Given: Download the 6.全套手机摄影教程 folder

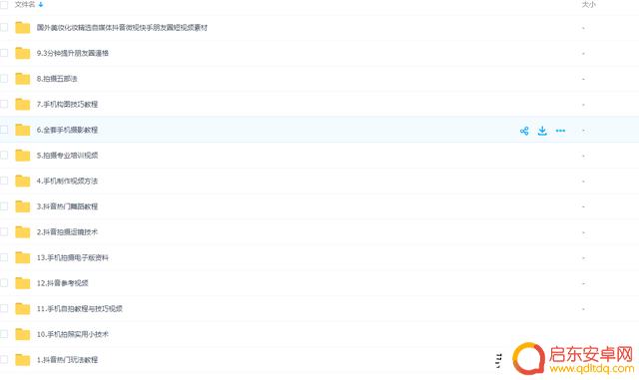Looking at the screenshot, I should point(542,131).
